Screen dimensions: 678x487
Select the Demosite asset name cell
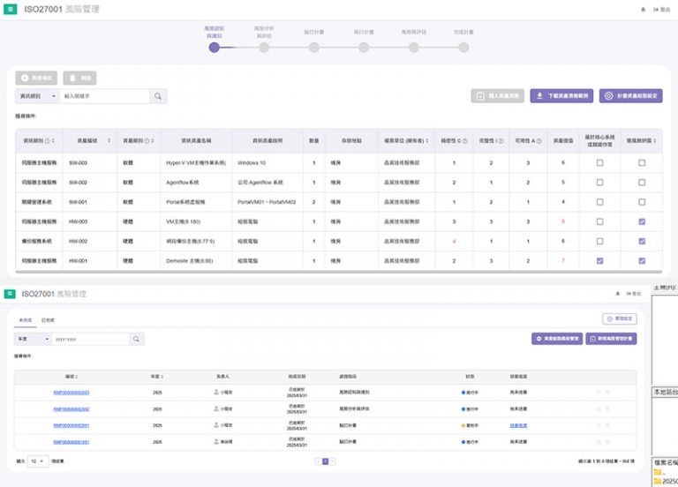pyautogui.click(x=196, y=261)
